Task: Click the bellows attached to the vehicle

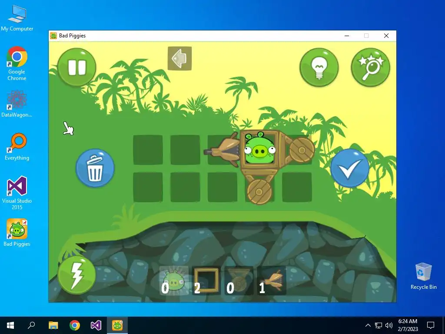Action: tap(222, 150)
